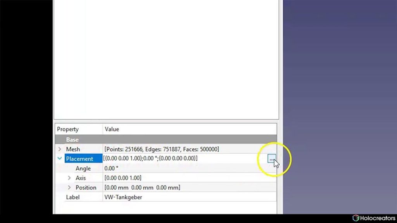Select the Position property name
Image resolution: width=397 pixels, height=223 pixels.
click(86, 188)
